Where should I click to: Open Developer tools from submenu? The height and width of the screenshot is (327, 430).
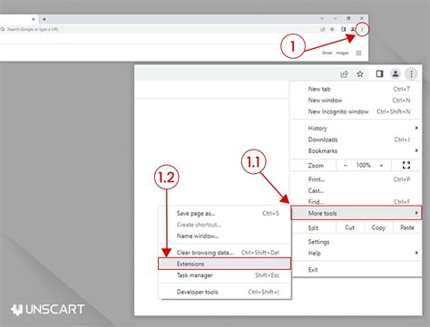(225, 292)
